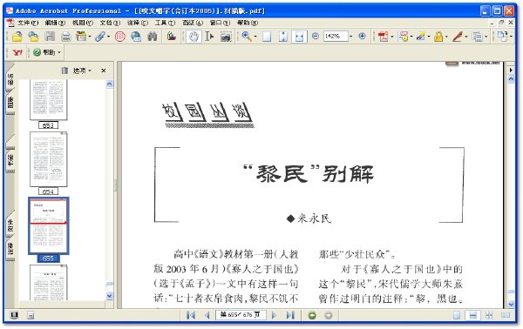Open the Attach file dropdown arrow

[x=108, y=37]
